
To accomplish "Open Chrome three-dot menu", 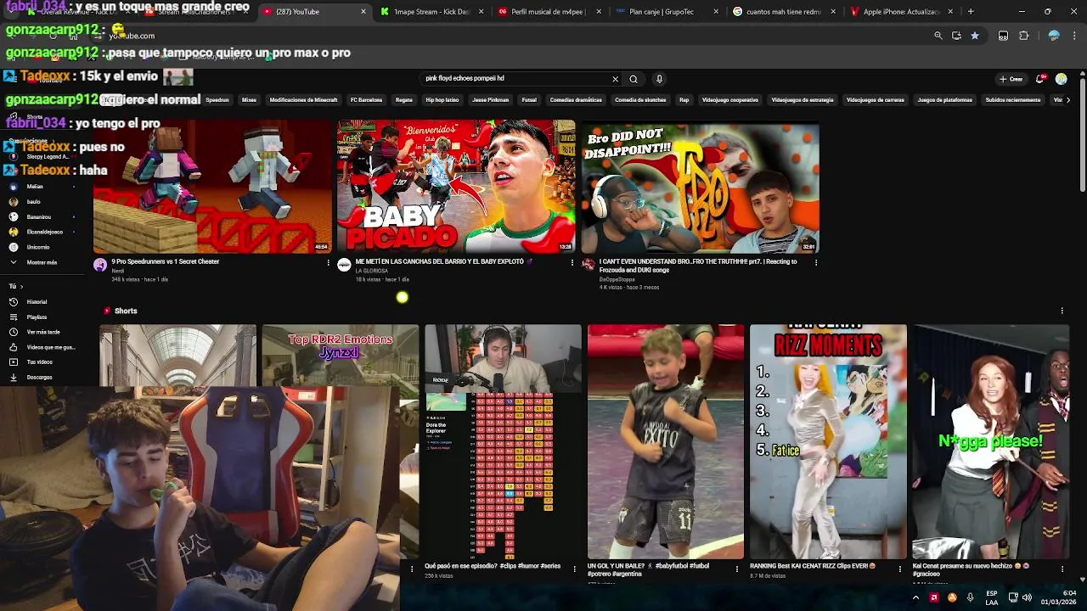I will tap(1075, 36).
